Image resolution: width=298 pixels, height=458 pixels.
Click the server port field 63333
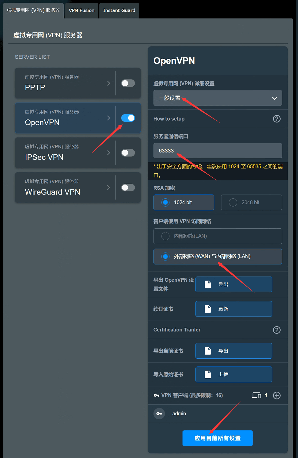[x=218, y=151]
